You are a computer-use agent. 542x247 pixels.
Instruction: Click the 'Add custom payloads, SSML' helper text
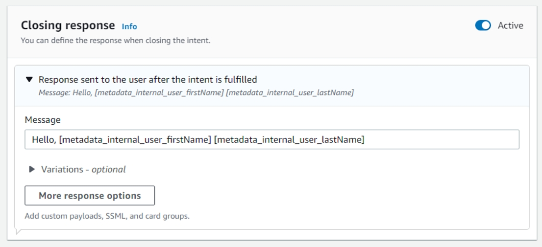(107, 216)
